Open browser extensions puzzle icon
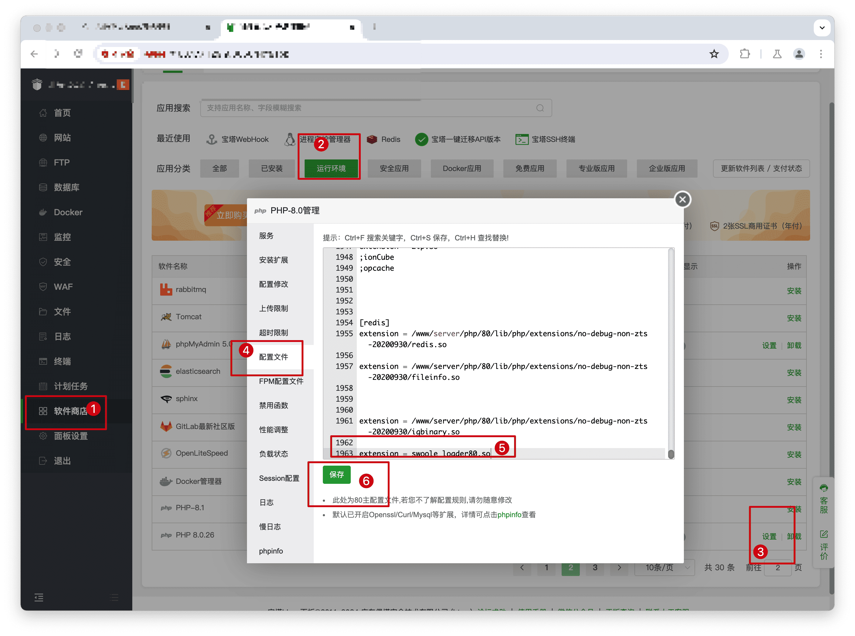855x636 pixels. point(745,54)
